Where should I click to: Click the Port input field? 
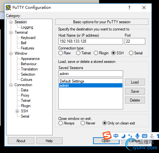click(x=135, y=41)
